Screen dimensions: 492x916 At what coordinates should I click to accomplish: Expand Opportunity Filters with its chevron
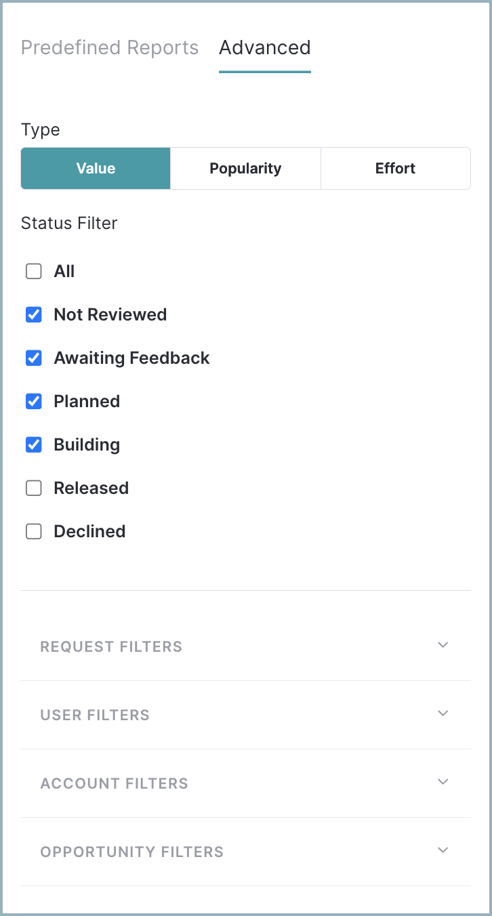click(x=443, y=850)
